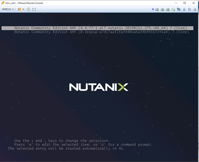Pause the virtual machine with the pause icon
Image resolution: width=199 pixels, height=162 pixels.
(19, 9)
